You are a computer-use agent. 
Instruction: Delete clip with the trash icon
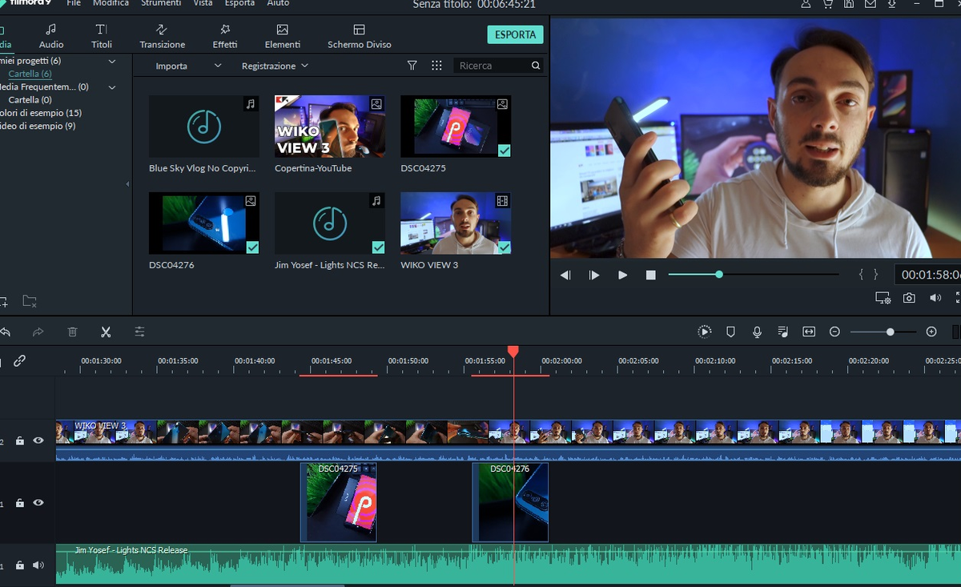tap(72, 332)
